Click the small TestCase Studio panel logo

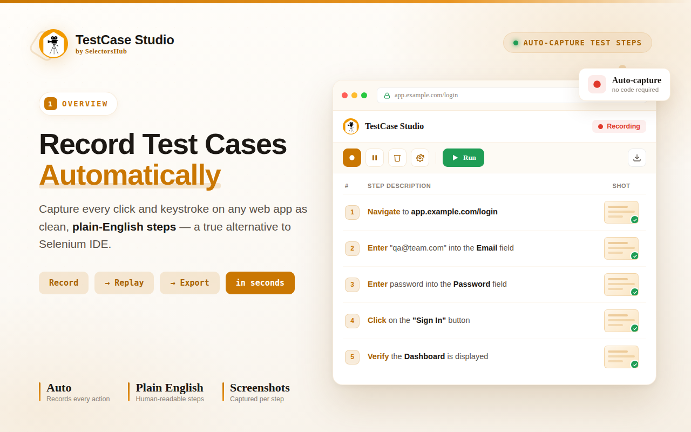click(x=351, y=126)
